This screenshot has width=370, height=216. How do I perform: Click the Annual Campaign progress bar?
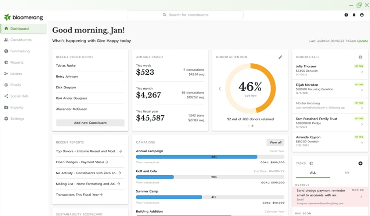click(210, 157)
